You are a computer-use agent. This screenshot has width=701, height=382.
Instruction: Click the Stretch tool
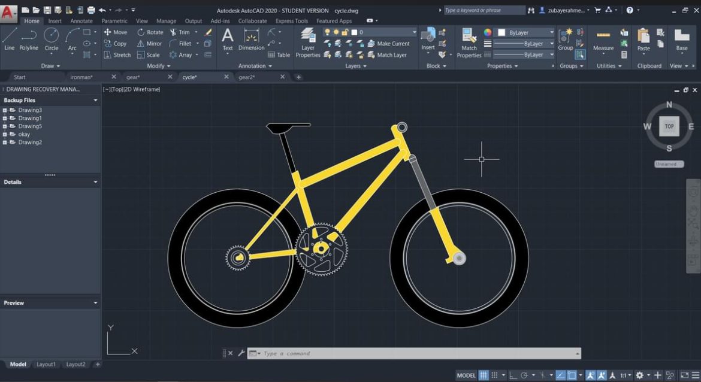pyautogui.click(x=117, y=55)
